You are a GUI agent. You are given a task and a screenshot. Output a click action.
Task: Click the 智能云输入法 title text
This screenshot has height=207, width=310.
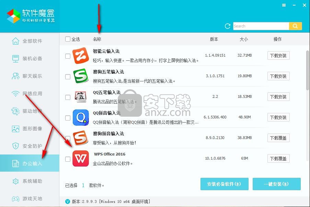tap(106, 51)
